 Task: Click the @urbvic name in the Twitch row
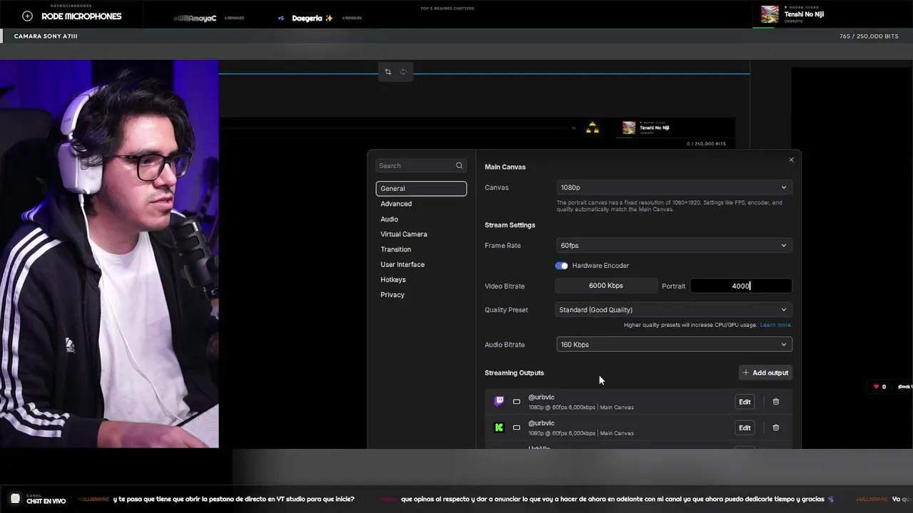(x=541, y=398)
